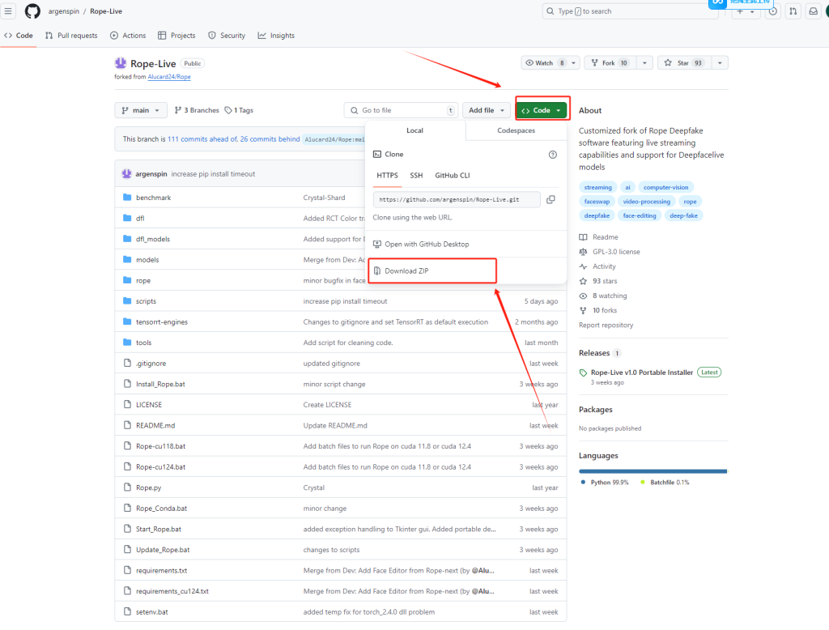Click the setenv.bat file icon

coord(127,611)
